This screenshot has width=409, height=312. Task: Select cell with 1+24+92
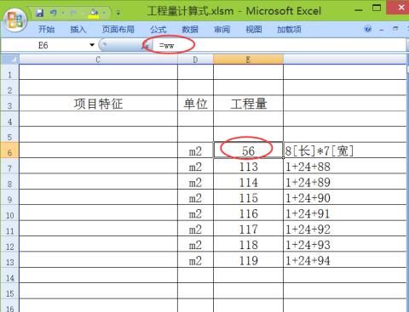tap(345, 229)
